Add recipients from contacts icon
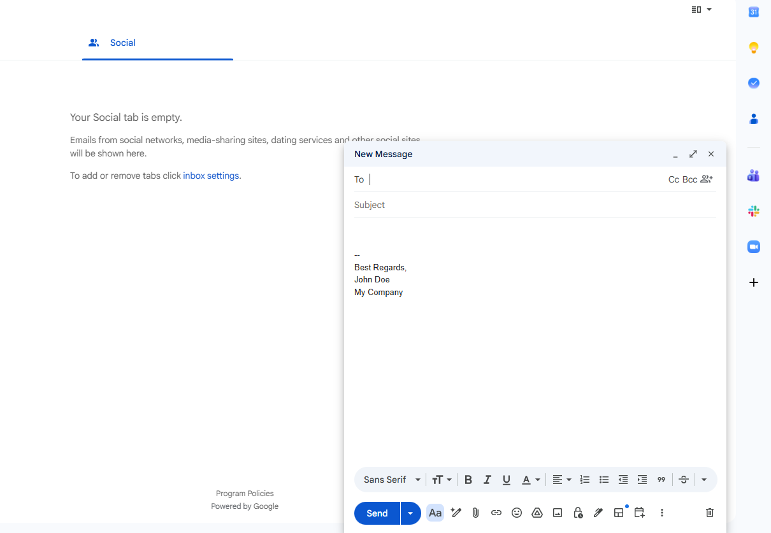The width and height of the screenshot is (771, 533). (x=707, y=179)
